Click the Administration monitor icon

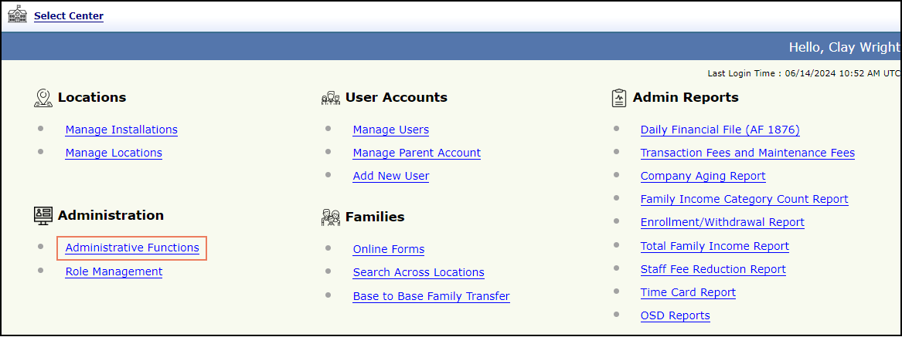[x=43, y=216]
